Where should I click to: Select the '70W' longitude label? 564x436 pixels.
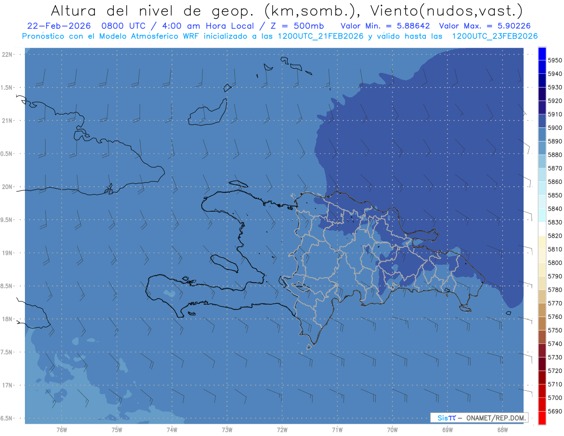pos(392,429)
